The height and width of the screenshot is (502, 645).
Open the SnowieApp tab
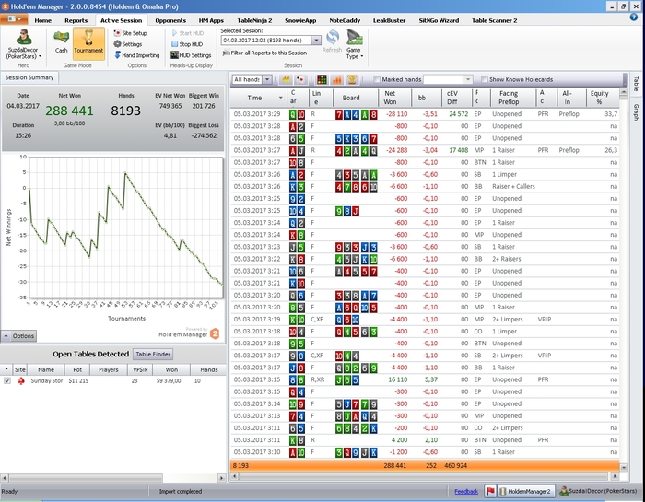[300, 20]
